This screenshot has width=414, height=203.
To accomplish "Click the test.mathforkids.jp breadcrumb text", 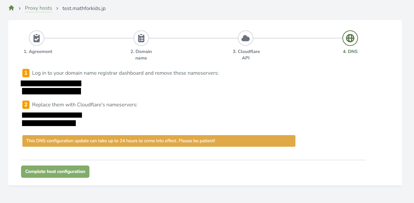I will tap(84, 8).
